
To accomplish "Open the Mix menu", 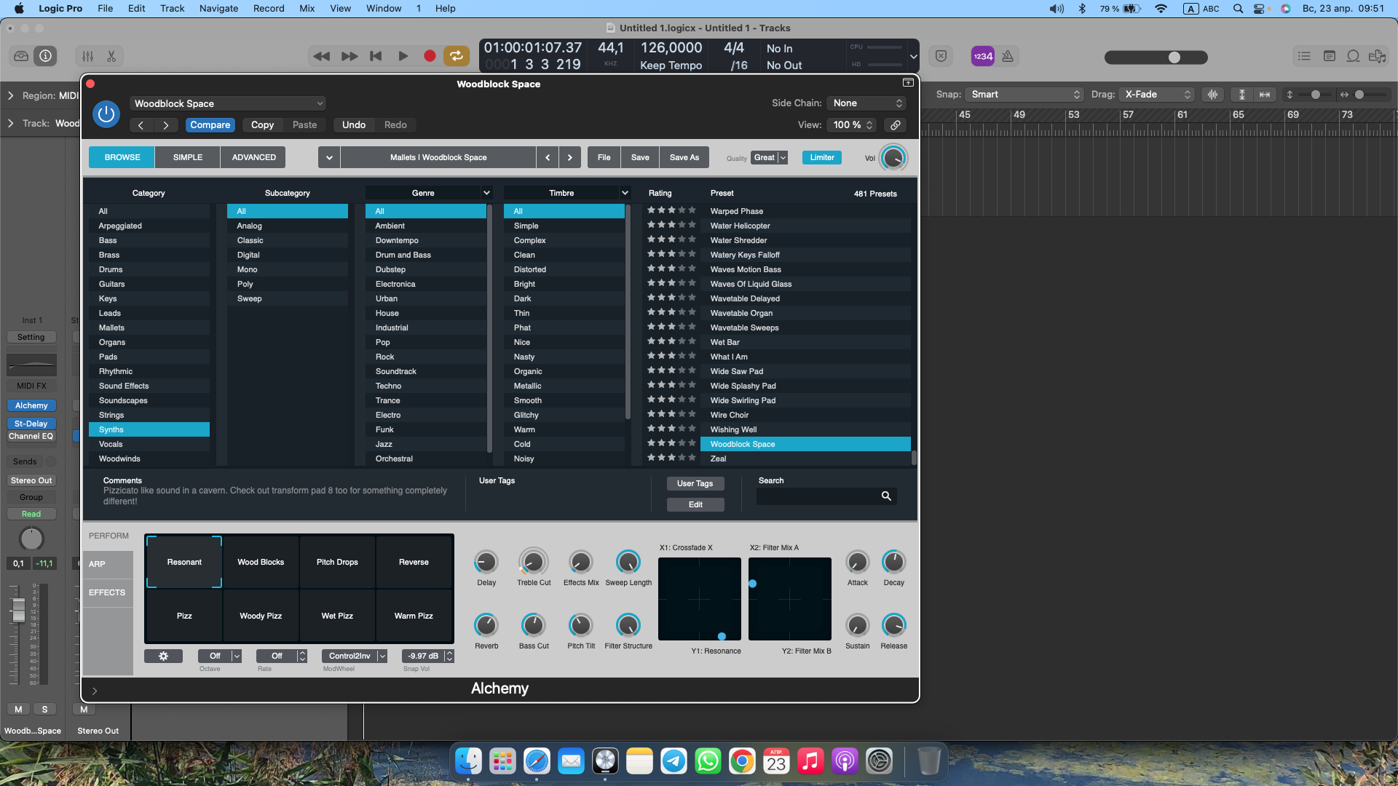I will click(x=307, y=9).
